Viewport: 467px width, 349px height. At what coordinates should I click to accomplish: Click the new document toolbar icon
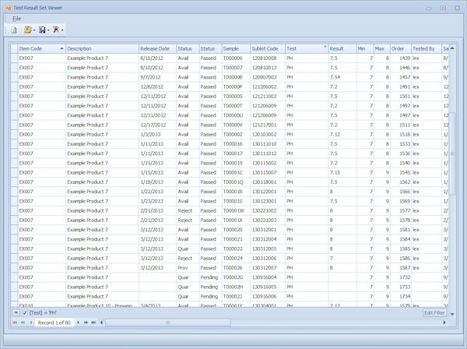point(14,30)
